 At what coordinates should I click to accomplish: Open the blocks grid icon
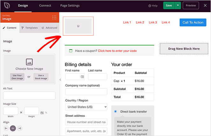[54, 17]
